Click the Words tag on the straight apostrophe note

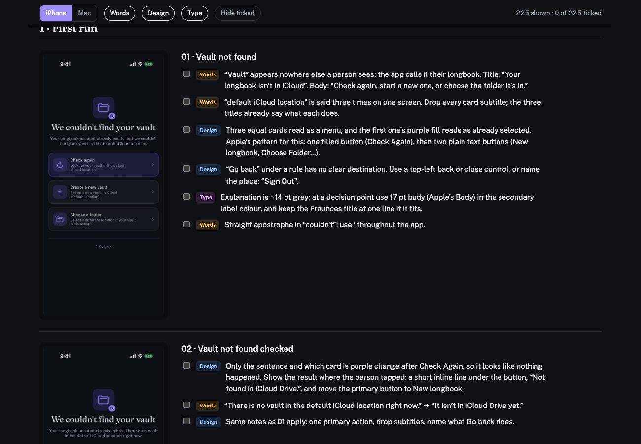pos(208,225)
